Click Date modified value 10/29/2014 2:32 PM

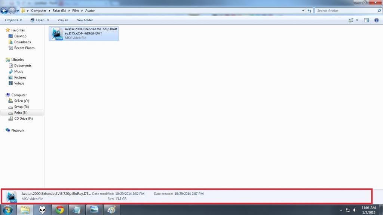[130, 194]
